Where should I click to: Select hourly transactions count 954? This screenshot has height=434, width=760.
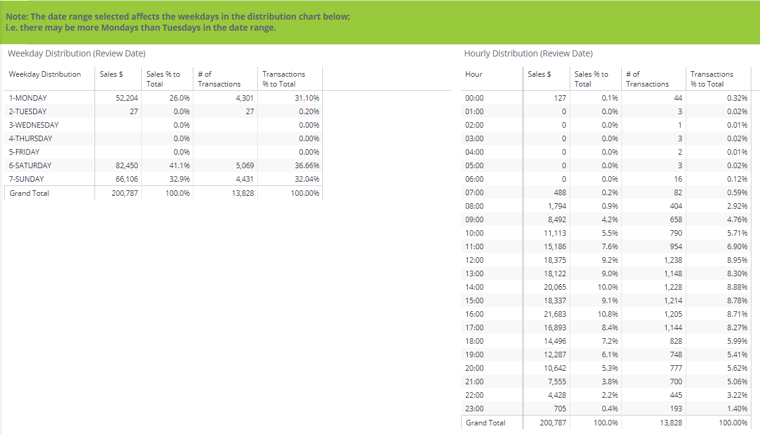[675, 247]
